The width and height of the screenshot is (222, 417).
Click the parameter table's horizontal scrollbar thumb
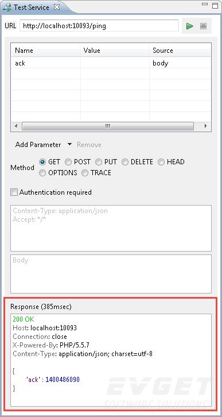108,126
